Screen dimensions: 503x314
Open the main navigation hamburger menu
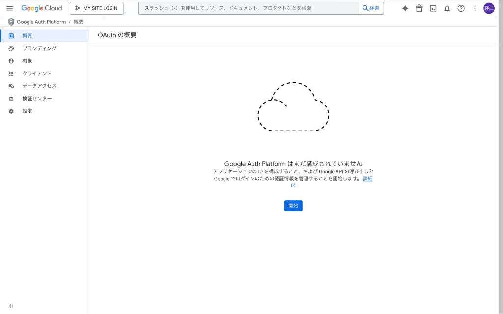(10, 8)
